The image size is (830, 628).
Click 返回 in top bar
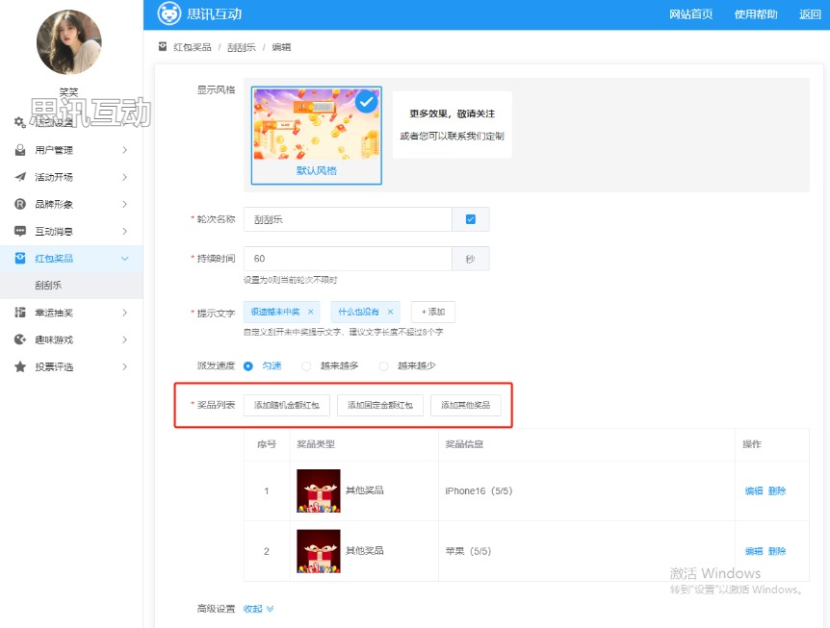click(x=810, y=14)
